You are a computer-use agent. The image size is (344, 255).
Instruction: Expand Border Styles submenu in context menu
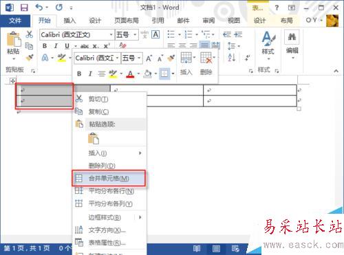point(140,217)
